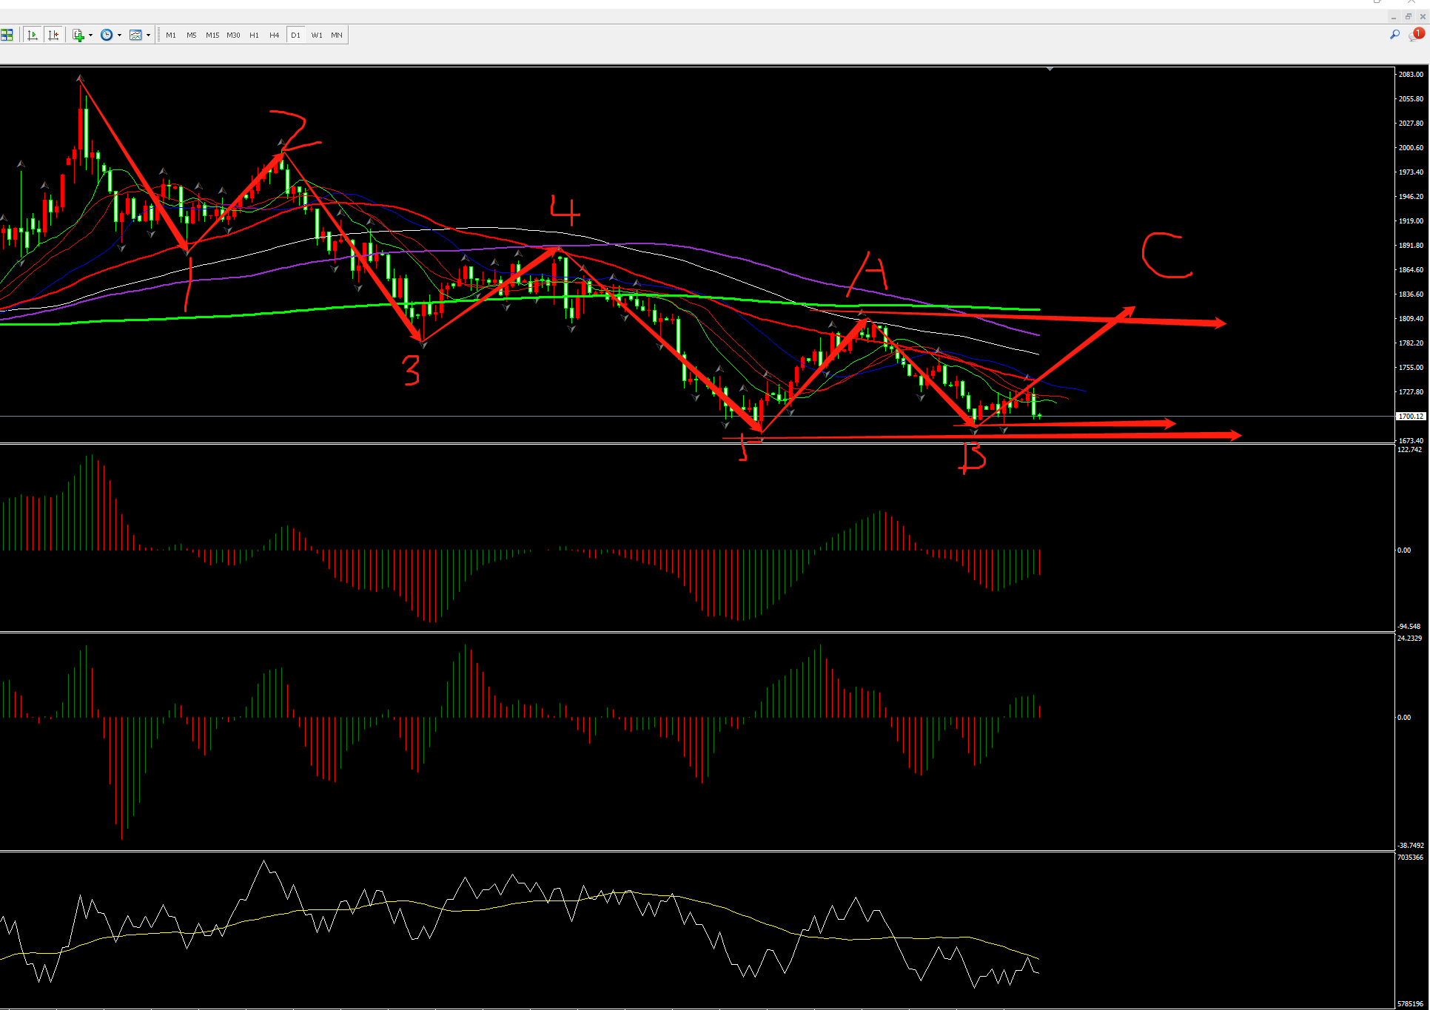Switch to M1 timeframe

pos(171,35)
